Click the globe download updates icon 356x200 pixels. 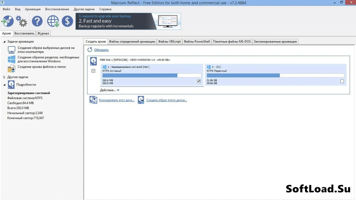tap(53, 21)
